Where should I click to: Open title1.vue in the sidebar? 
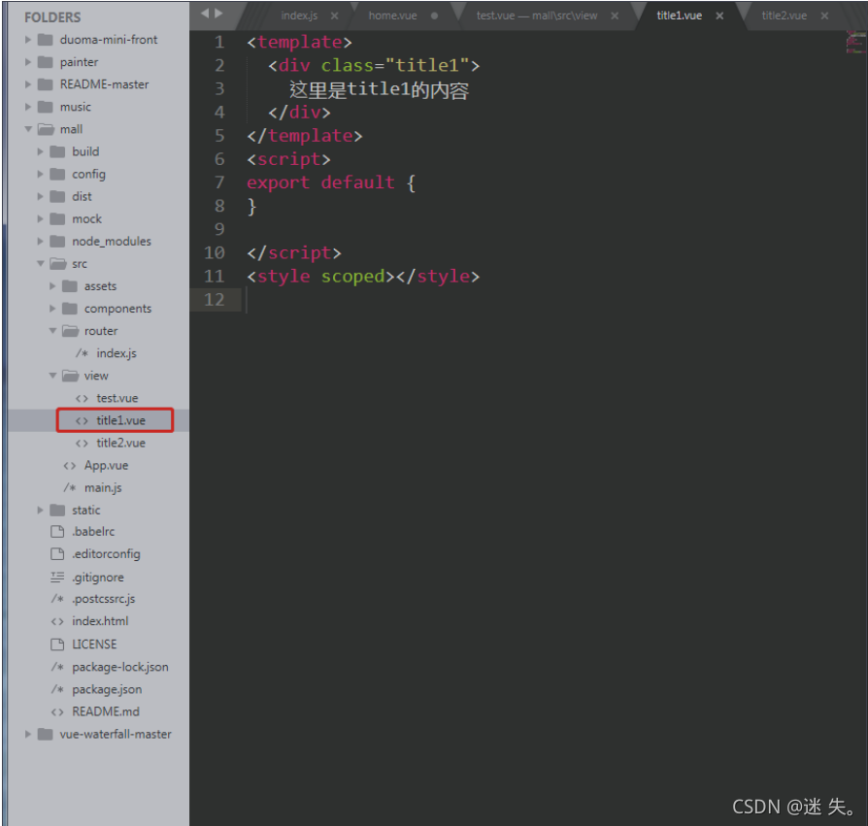tap(120, 420)
